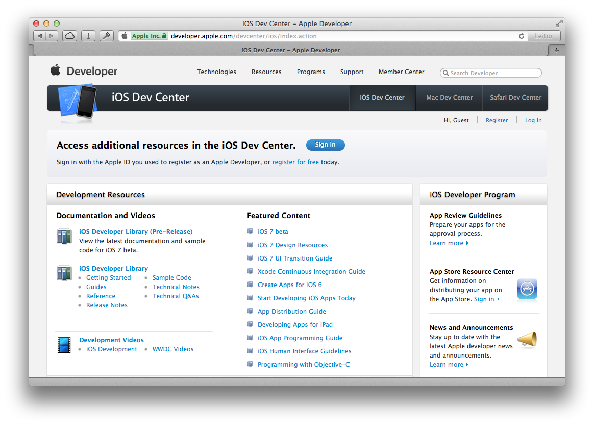The width and height of the screenshot is (594, 426).
Task: Click Learn more under App Review Guidelines
Action: [x=449, y=243]
